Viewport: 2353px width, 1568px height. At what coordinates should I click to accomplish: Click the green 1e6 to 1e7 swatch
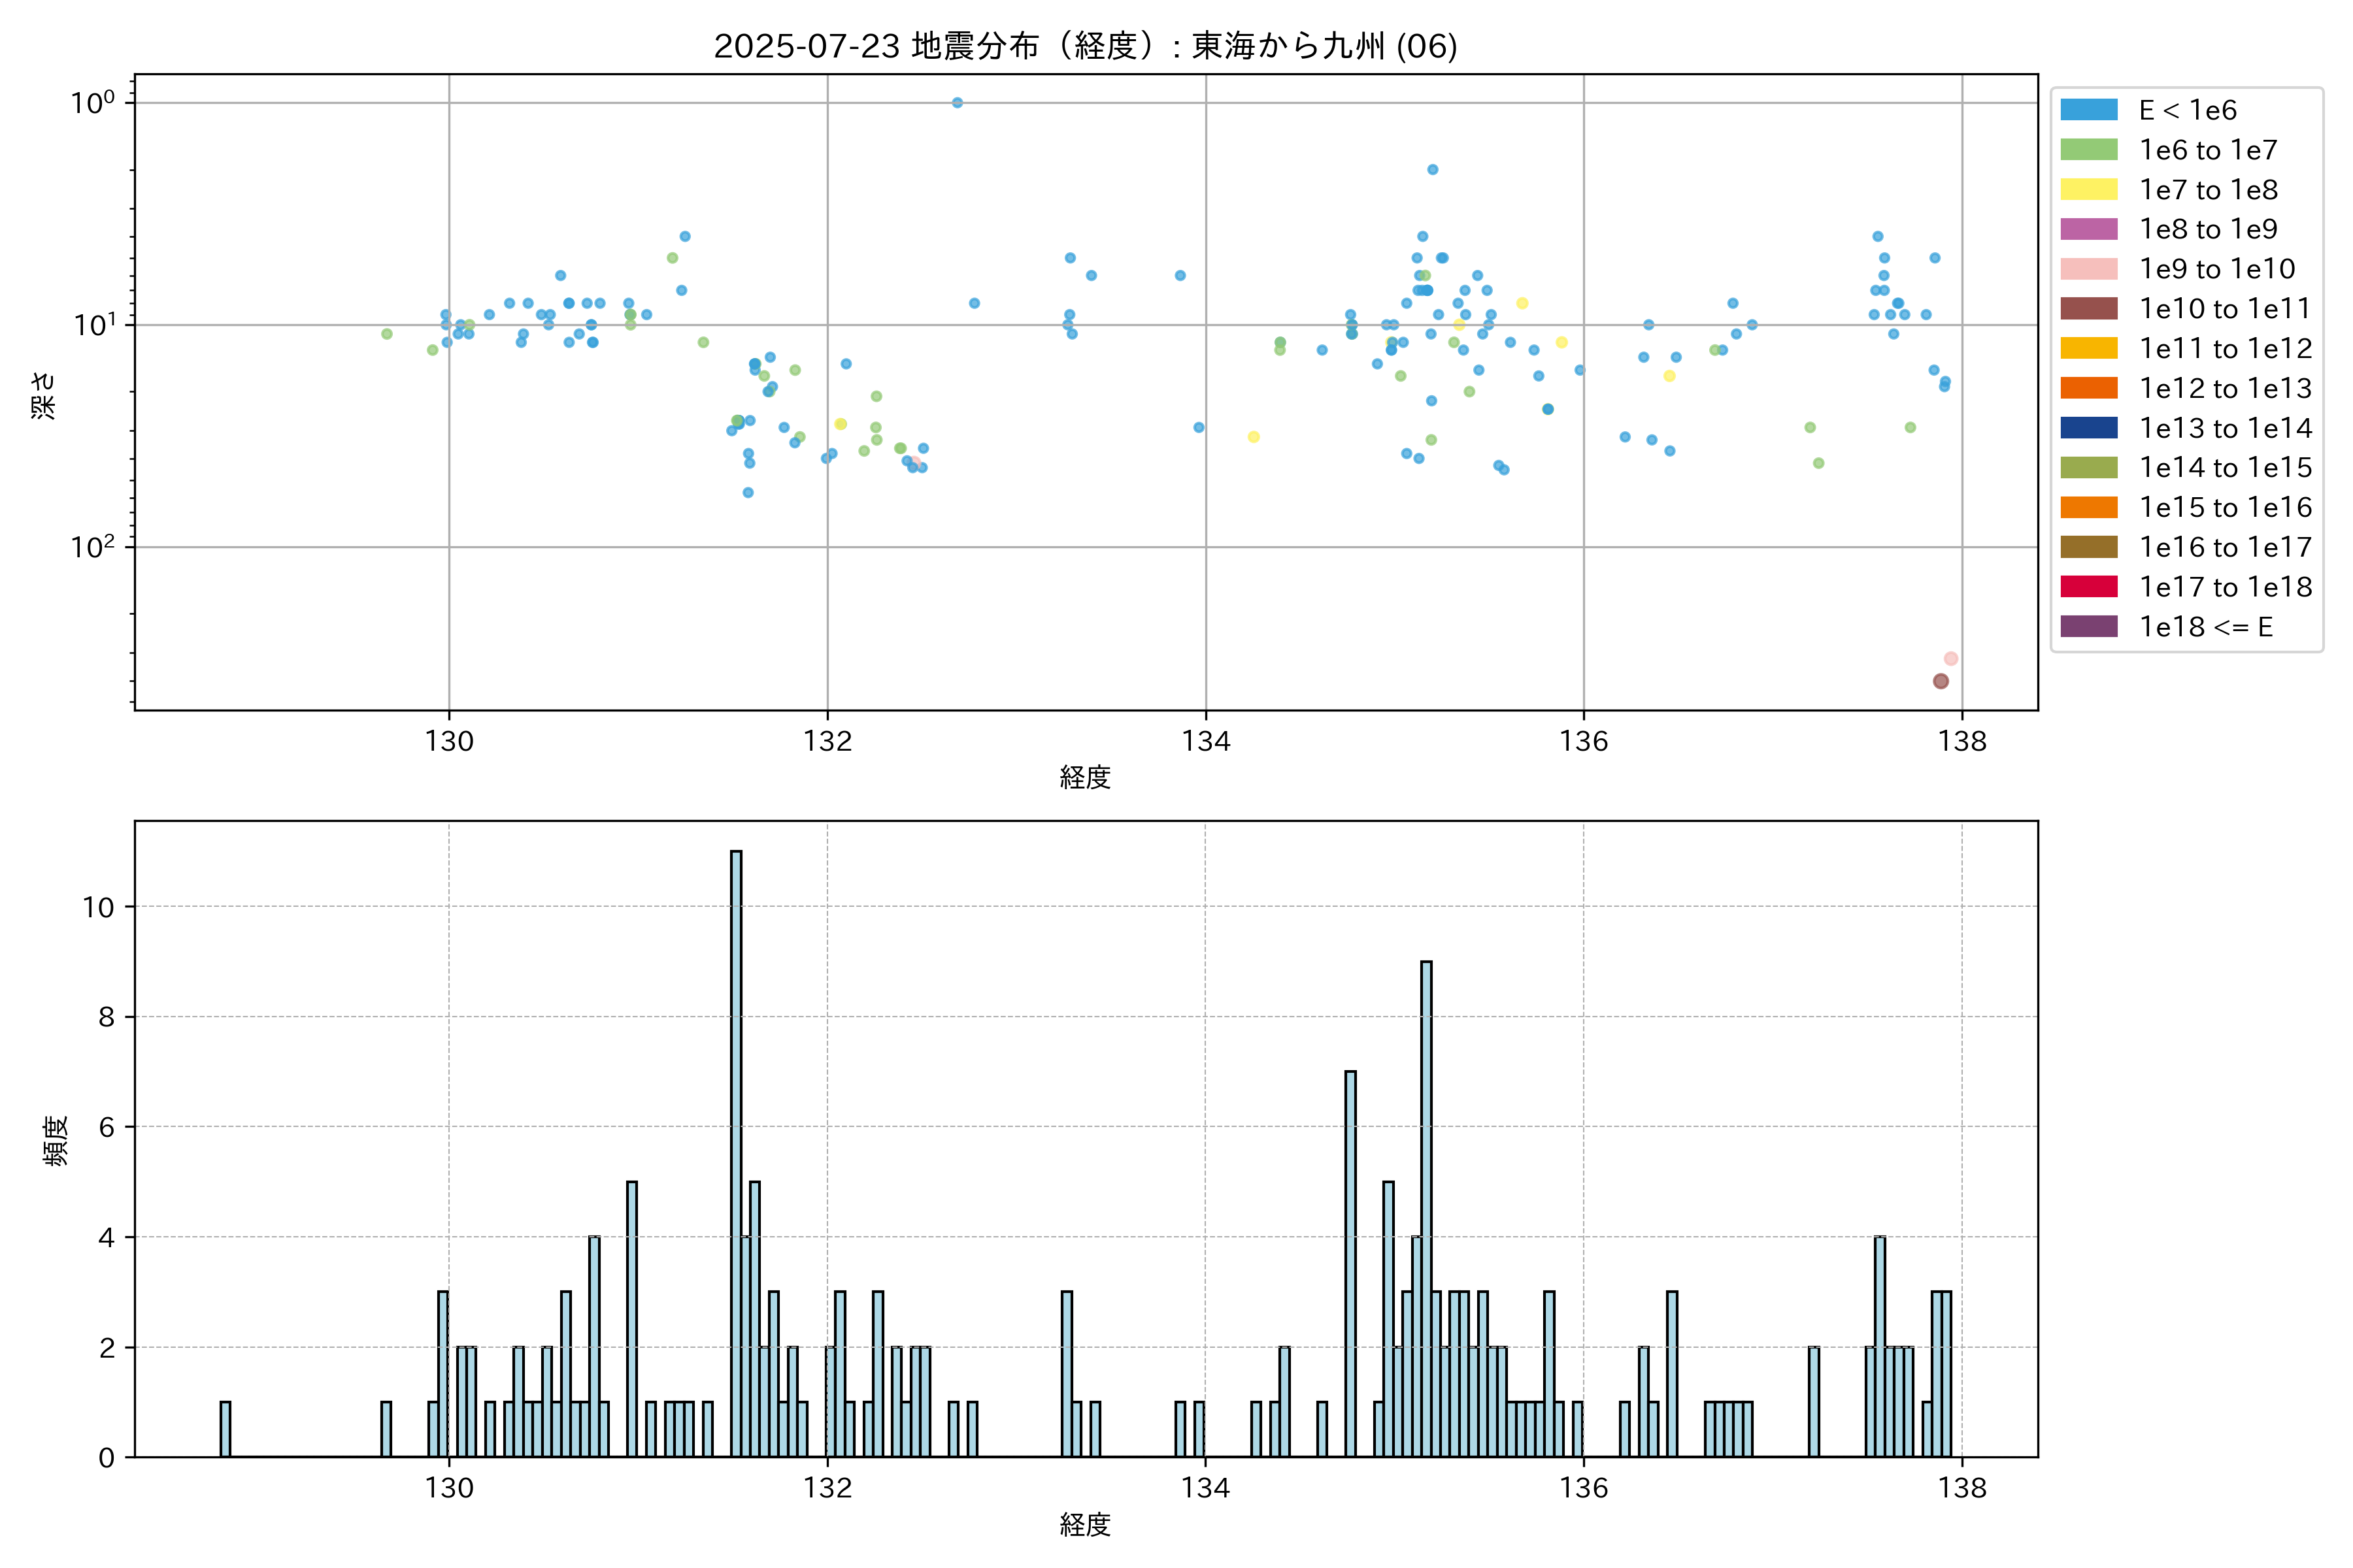click(x=2088, y=150)
